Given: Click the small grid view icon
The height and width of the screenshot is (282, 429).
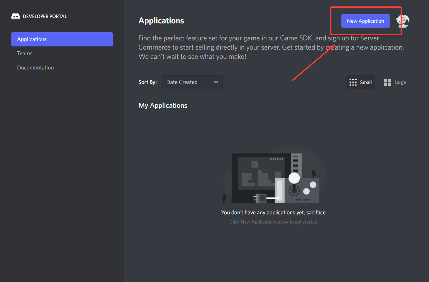Looking at the screenshot, I should point(353,82).
